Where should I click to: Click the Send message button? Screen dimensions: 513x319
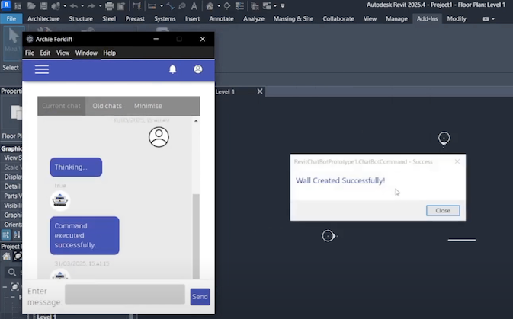[200, 296]
